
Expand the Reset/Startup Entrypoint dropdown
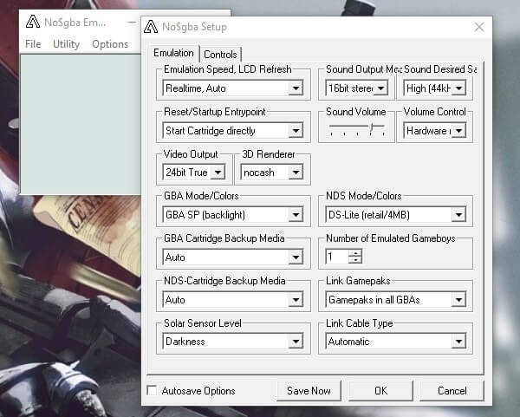(x=233, y=131)
